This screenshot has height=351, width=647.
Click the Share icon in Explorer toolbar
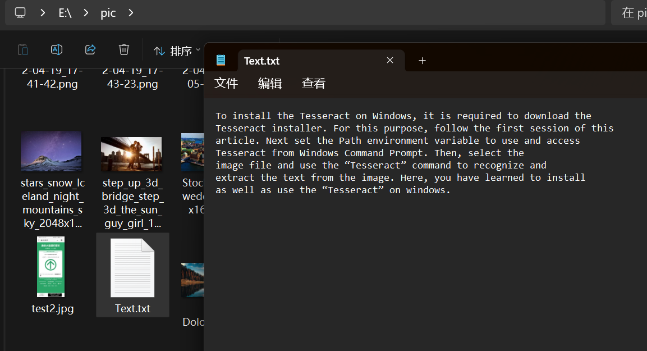click(90, 50)
